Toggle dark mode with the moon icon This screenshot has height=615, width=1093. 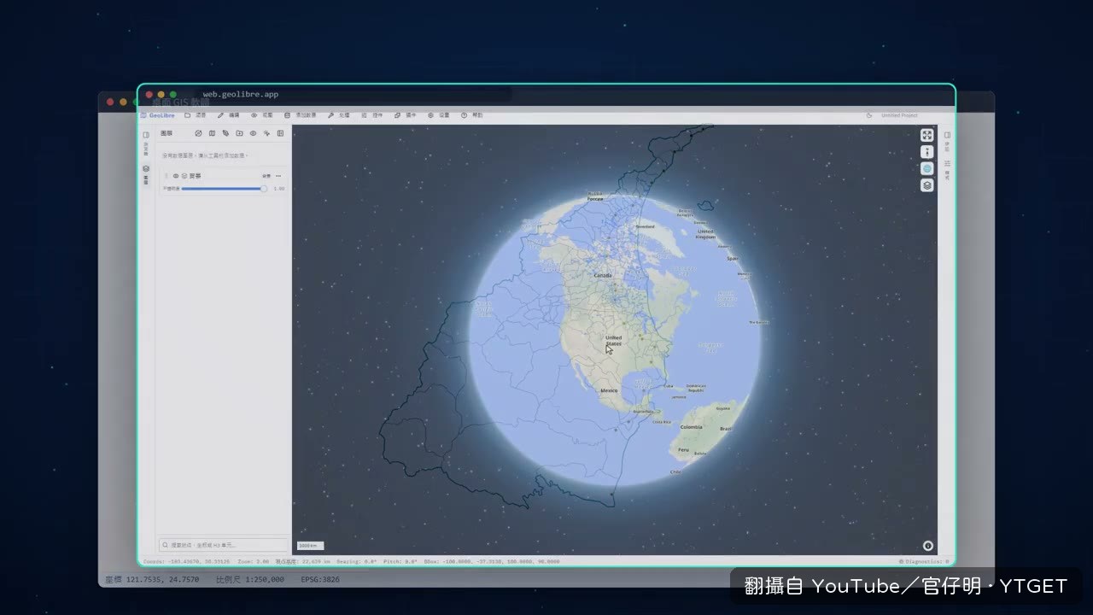869,115
